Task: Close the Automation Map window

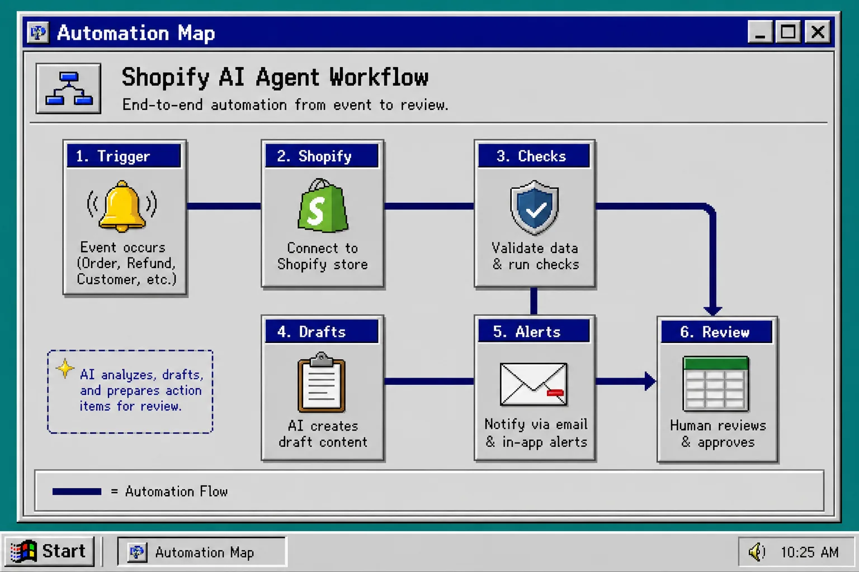Action: pyautogui.click(x=818, y=32)
